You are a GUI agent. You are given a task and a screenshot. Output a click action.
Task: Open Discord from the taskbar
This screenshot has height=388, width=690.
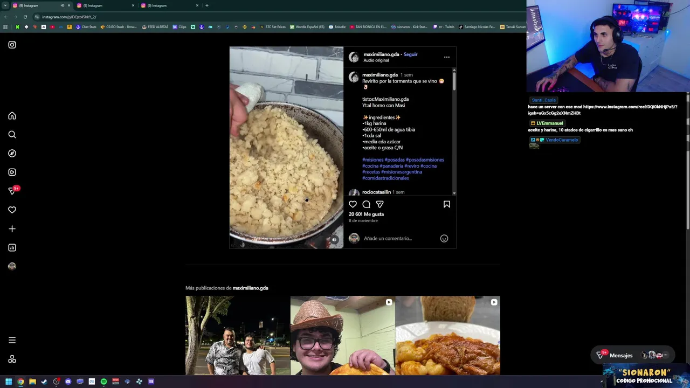(x=68, y=382)
